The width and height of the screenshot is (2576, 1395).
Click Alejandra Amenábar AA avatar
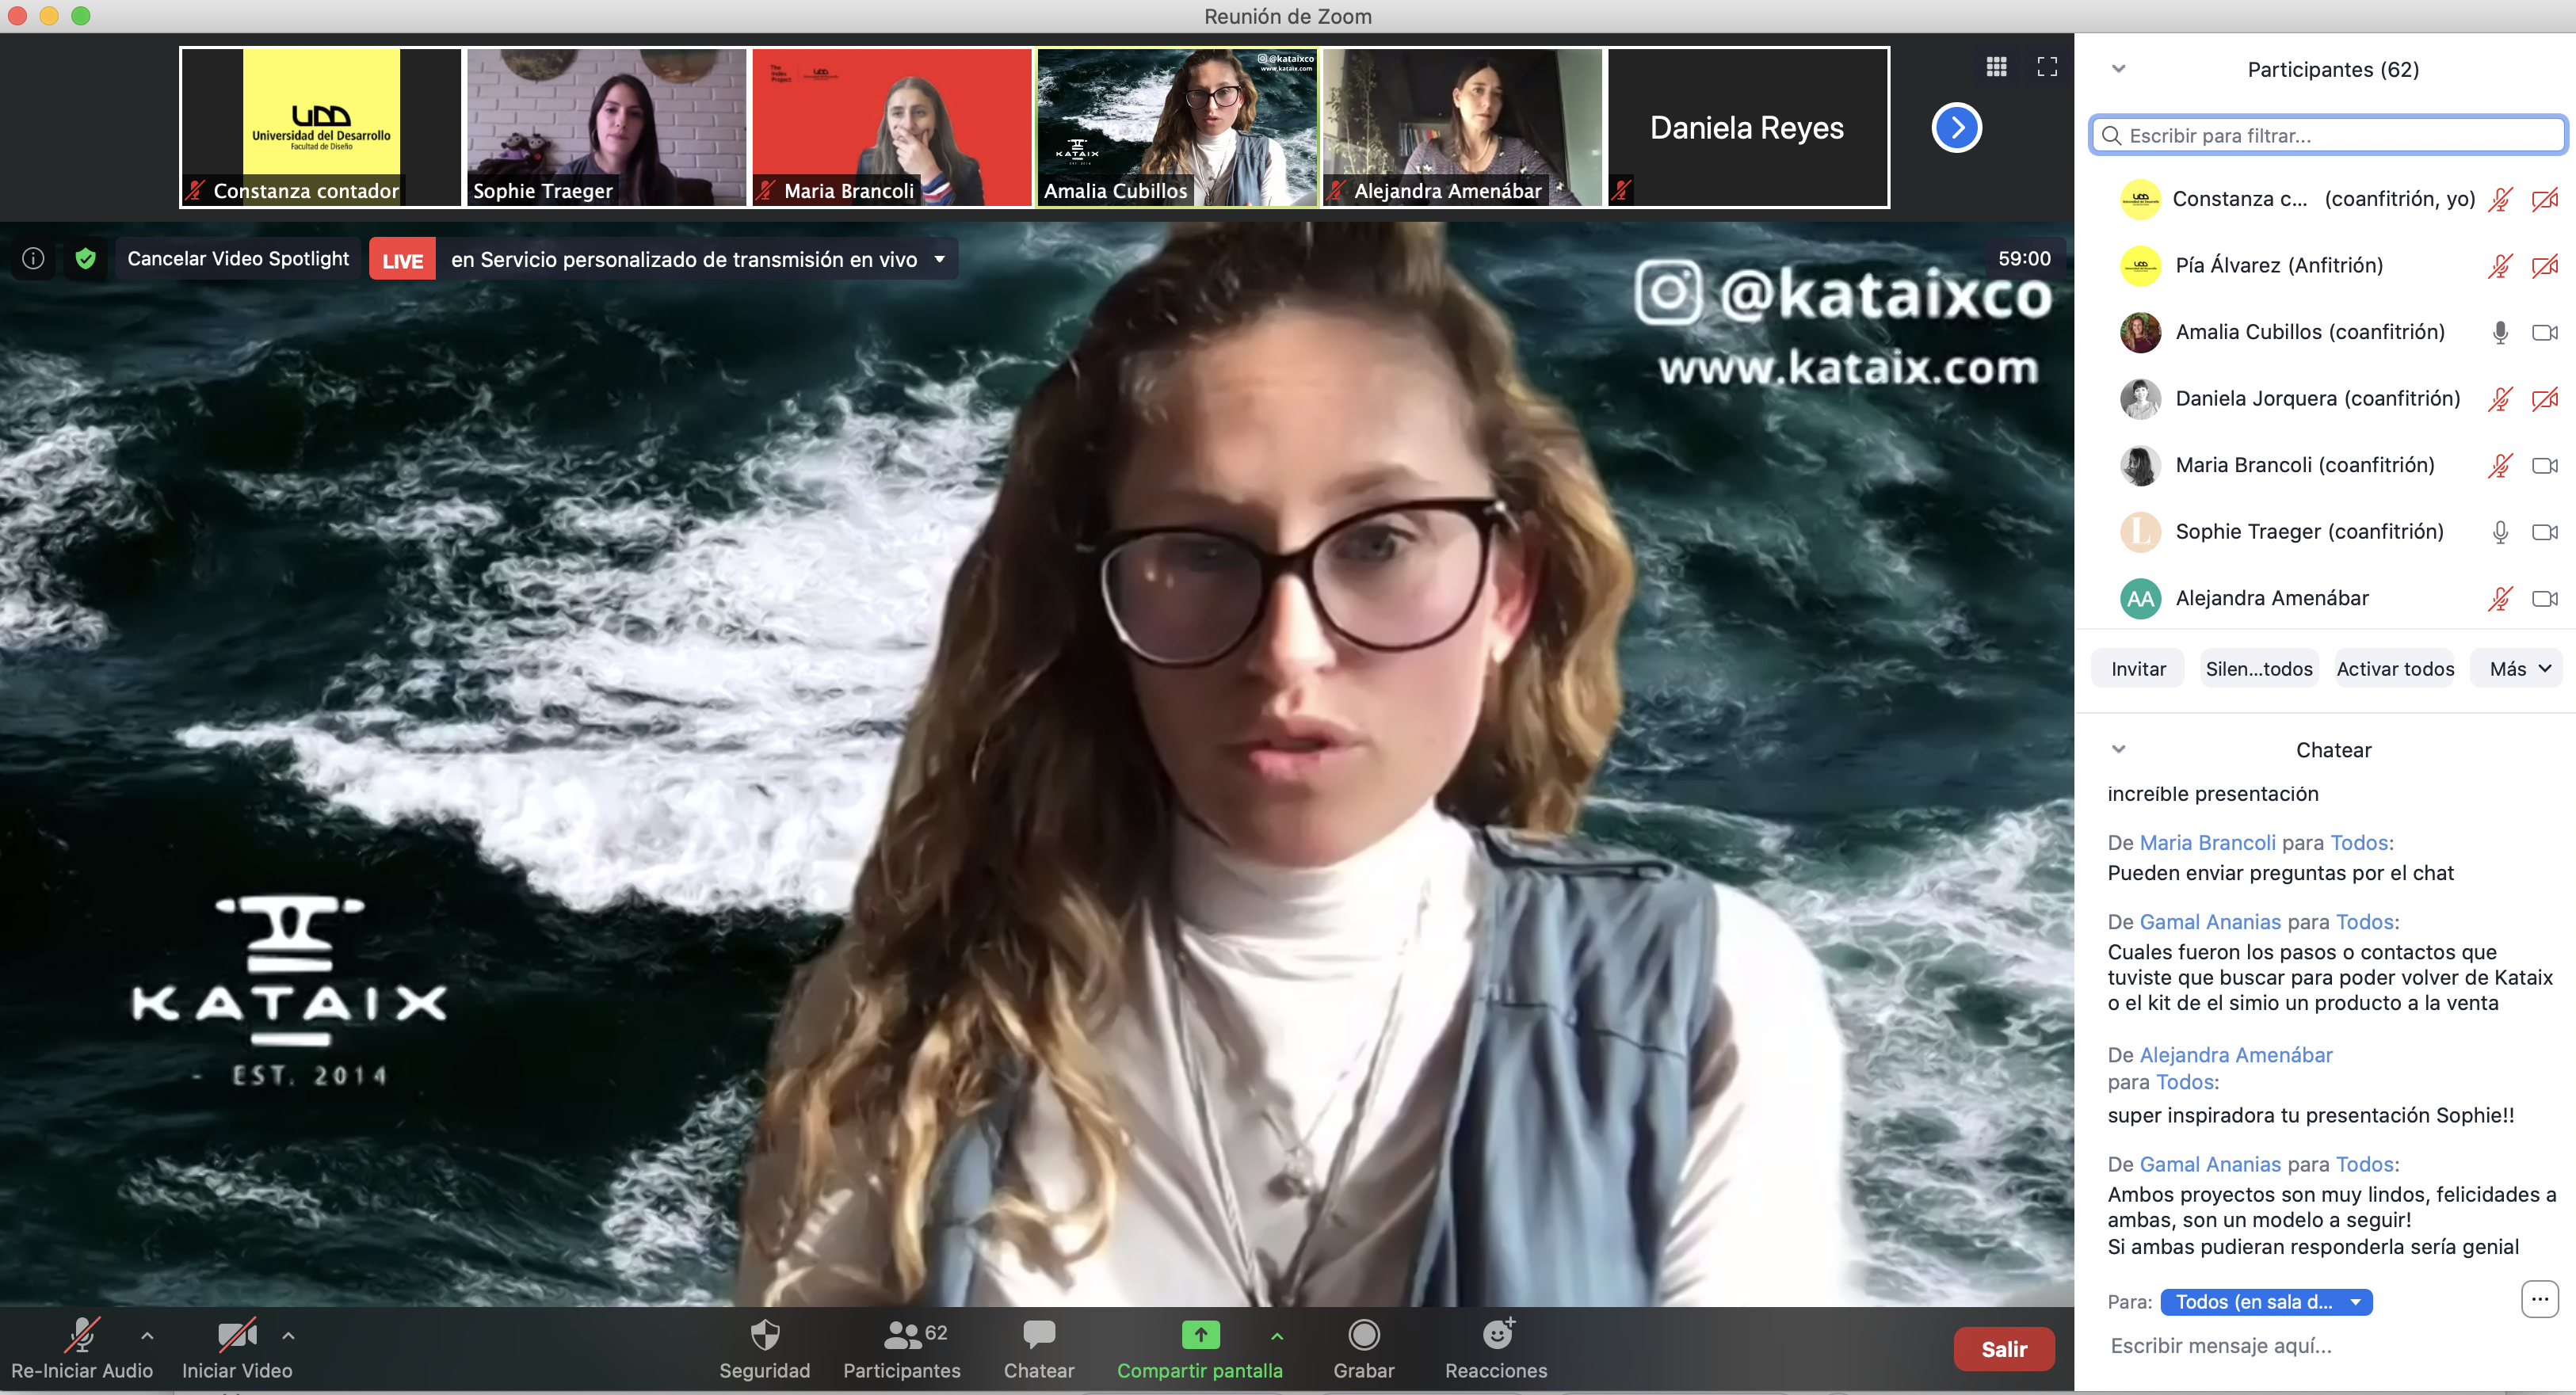(2140, 599)
